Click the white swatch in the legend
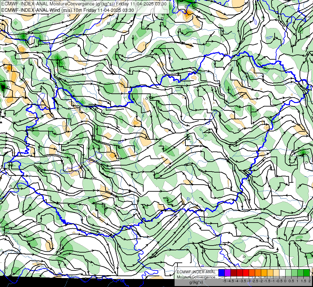The width and height of the screenshot is (313, 287). (282, 273)
